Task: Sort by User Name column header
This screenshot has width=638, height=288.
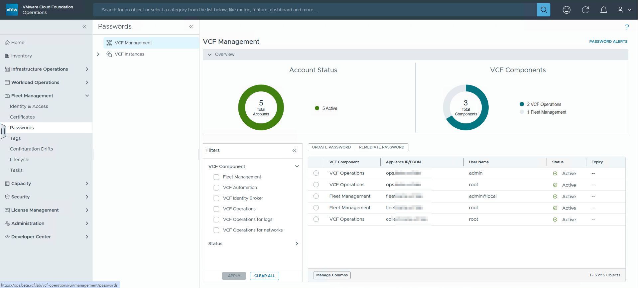Action: click(x=479, y=162)
